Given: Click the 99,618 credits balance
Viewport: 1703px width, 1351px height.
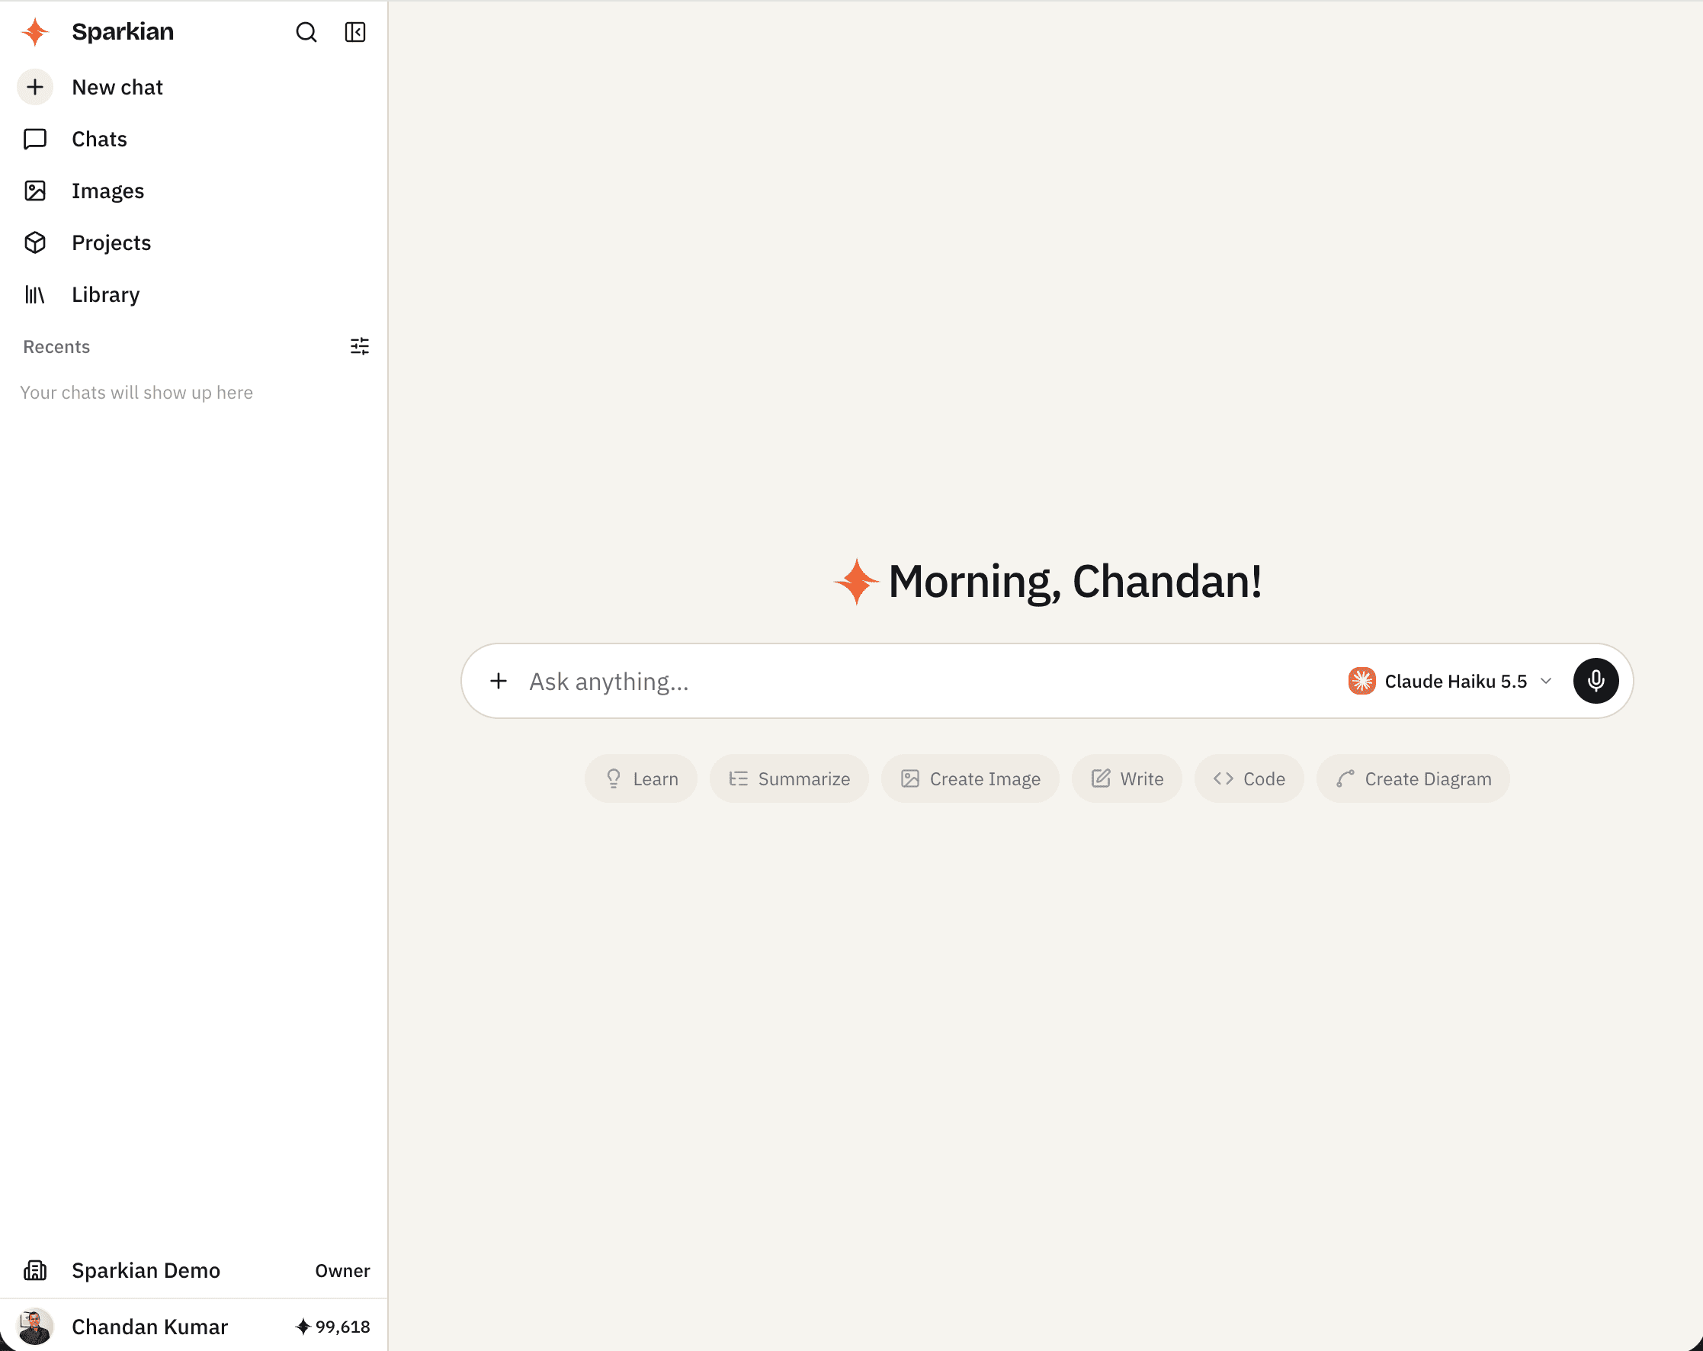Looking at the screenshot, I should pyautogui.click(x=332, y=1327).
